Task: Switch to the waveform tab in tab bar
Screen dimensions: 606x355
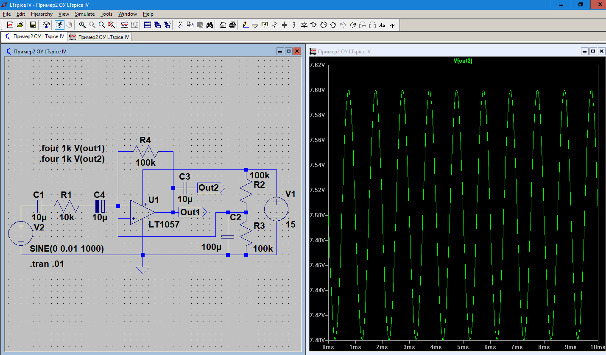Action: (100, 37)
